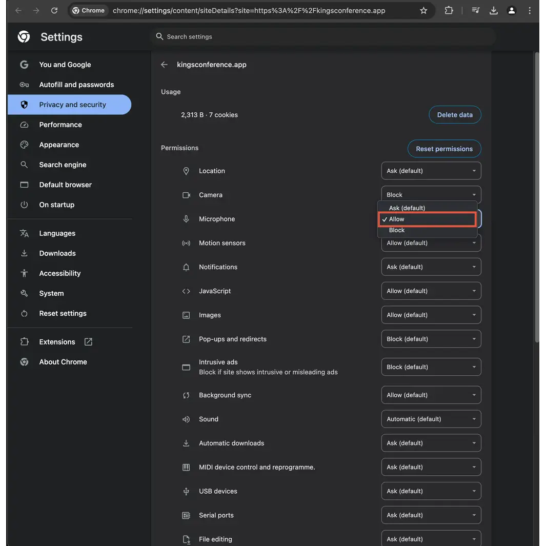Open the profile avatar icon
Viewport: 546px width, 546px height.
click(512, 10)
